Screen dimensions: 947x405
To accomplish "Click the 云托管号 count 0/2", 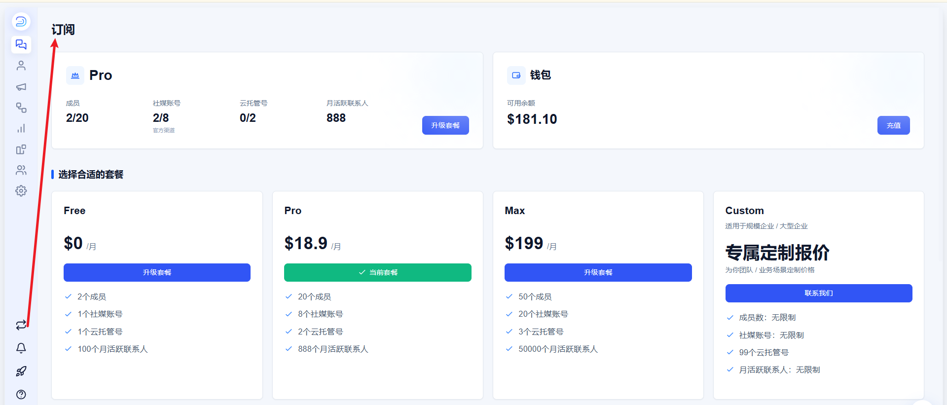I will click(x=248, y=118).
